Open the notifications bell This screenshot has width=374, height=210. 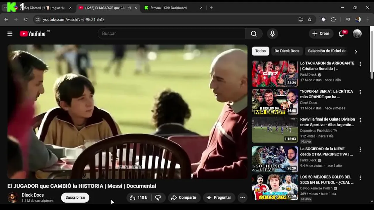[341, 34]
